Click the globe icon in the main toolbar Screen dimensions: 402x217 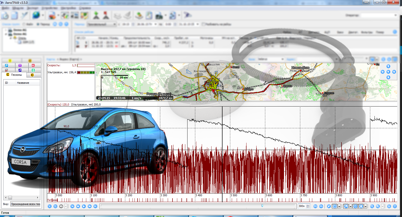(x=36, y=15)
